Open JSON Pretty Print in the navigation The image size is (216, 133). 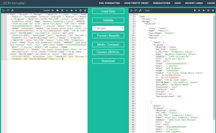tap(136, 3)
